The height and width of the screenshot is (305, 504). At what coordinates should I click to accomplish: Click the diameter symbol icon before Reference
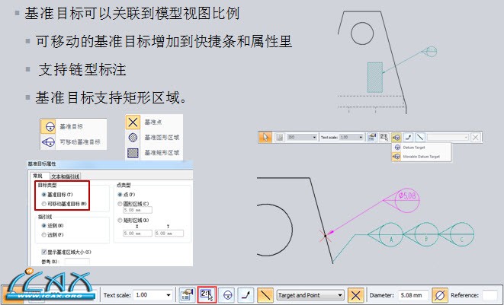click(x=439, y=294)
